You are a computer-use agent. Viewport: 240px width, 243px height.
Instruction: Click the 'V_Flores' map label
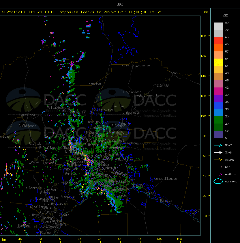pos(44,233)
